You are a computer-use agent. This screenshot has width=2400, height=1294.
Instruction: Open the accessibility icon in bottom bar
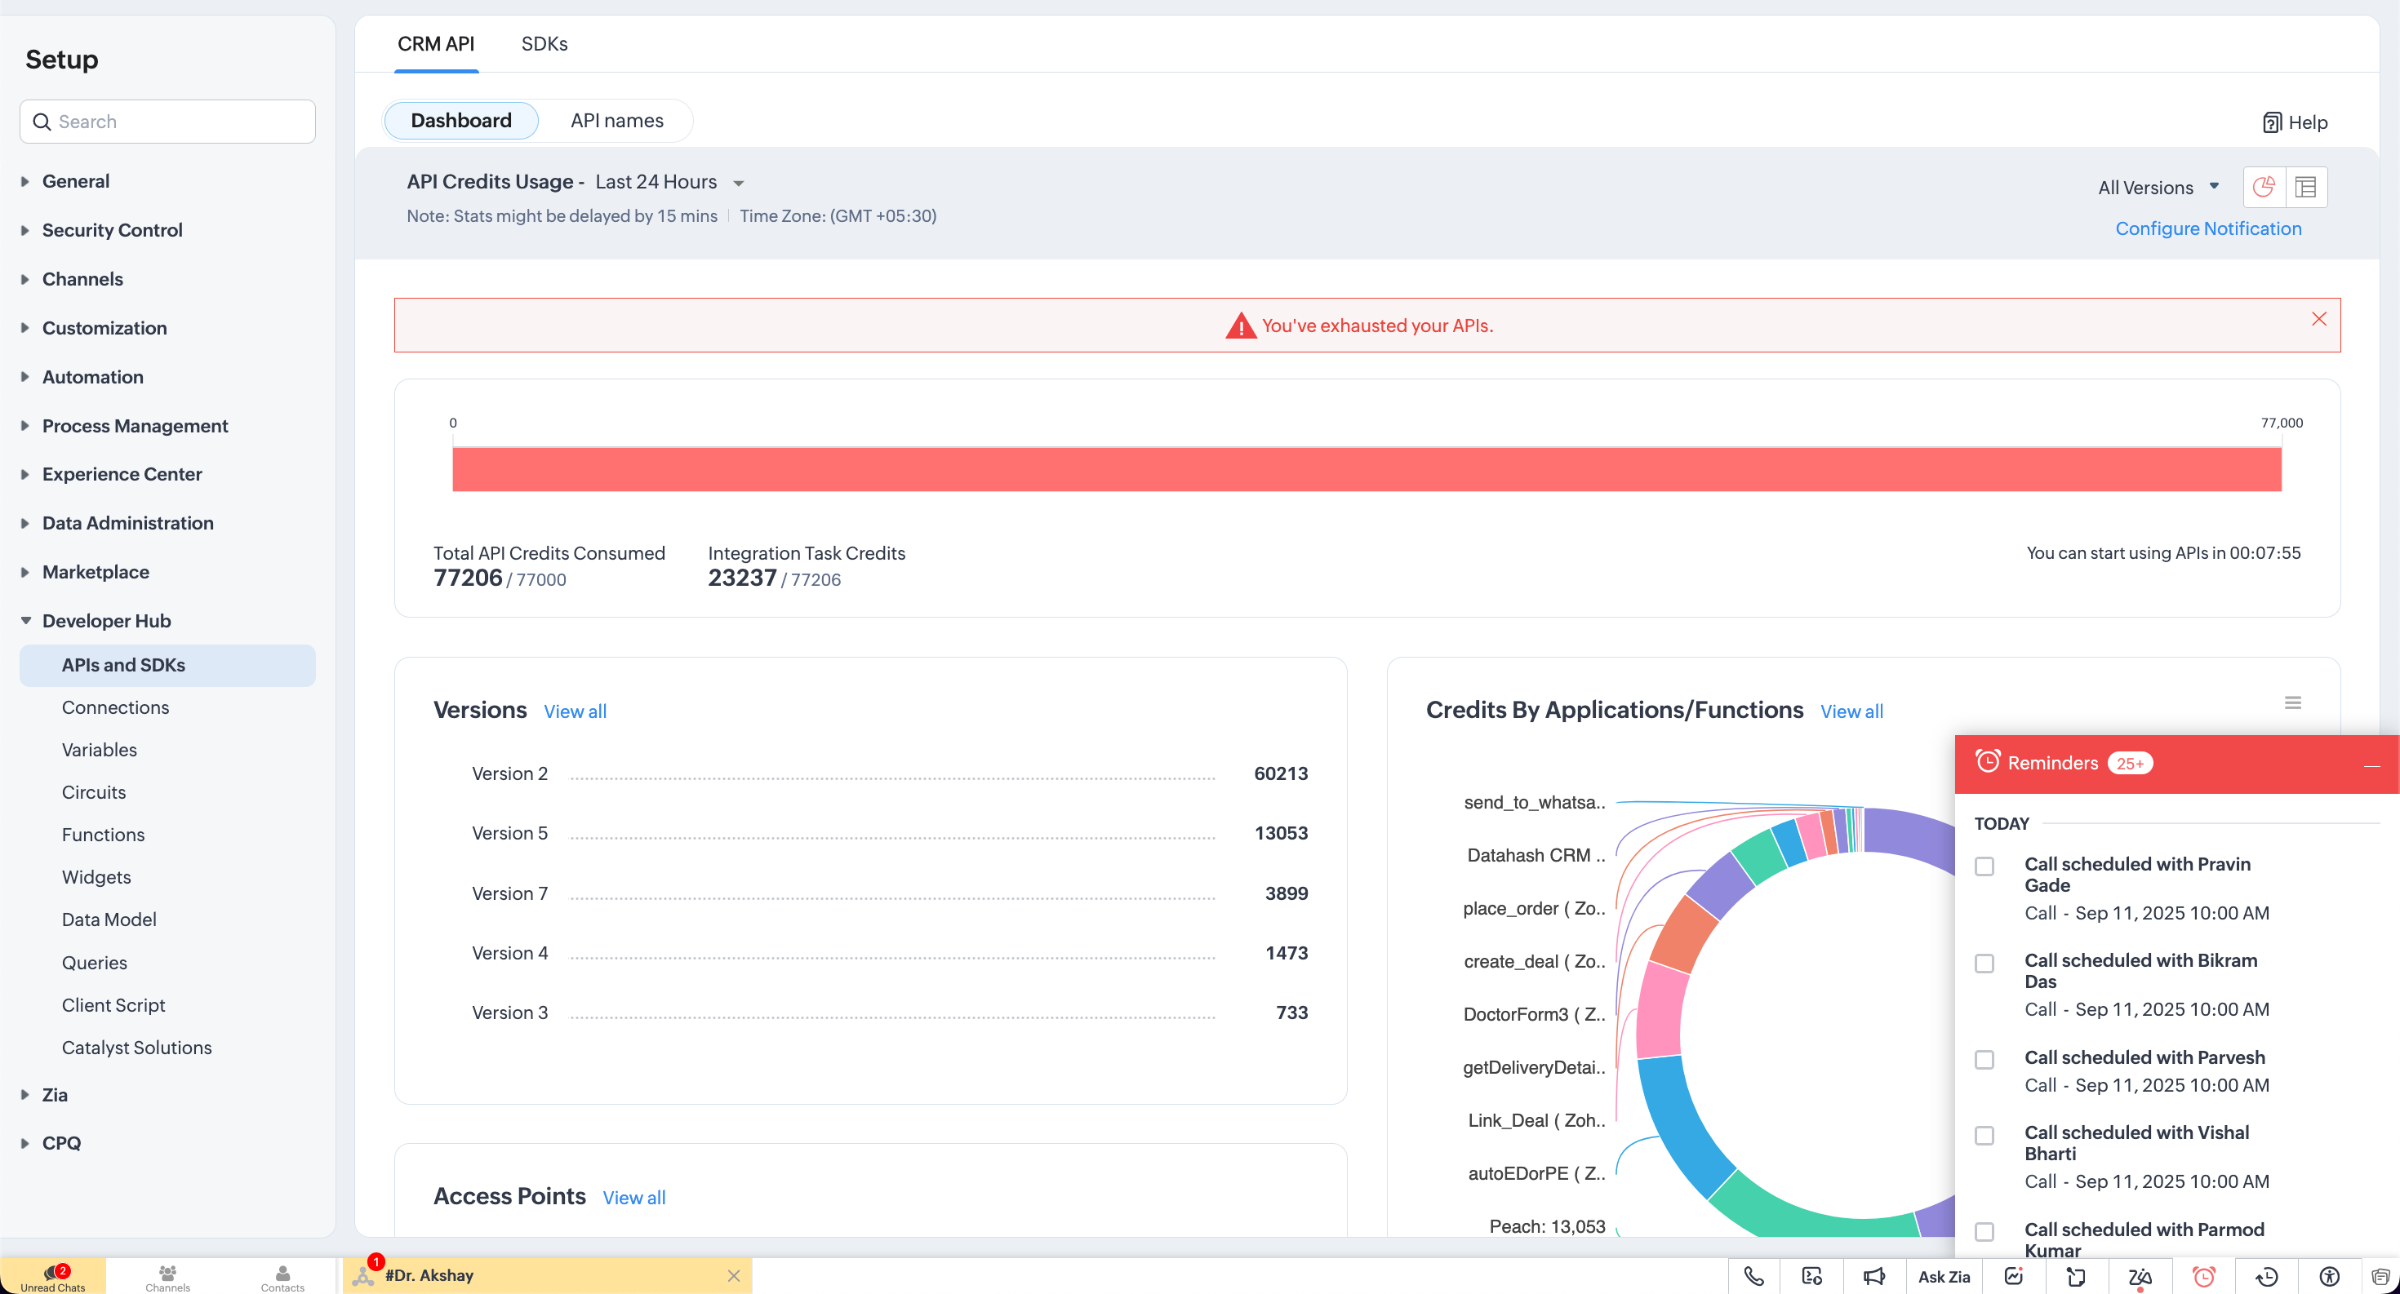[x=2329, y=1276]
